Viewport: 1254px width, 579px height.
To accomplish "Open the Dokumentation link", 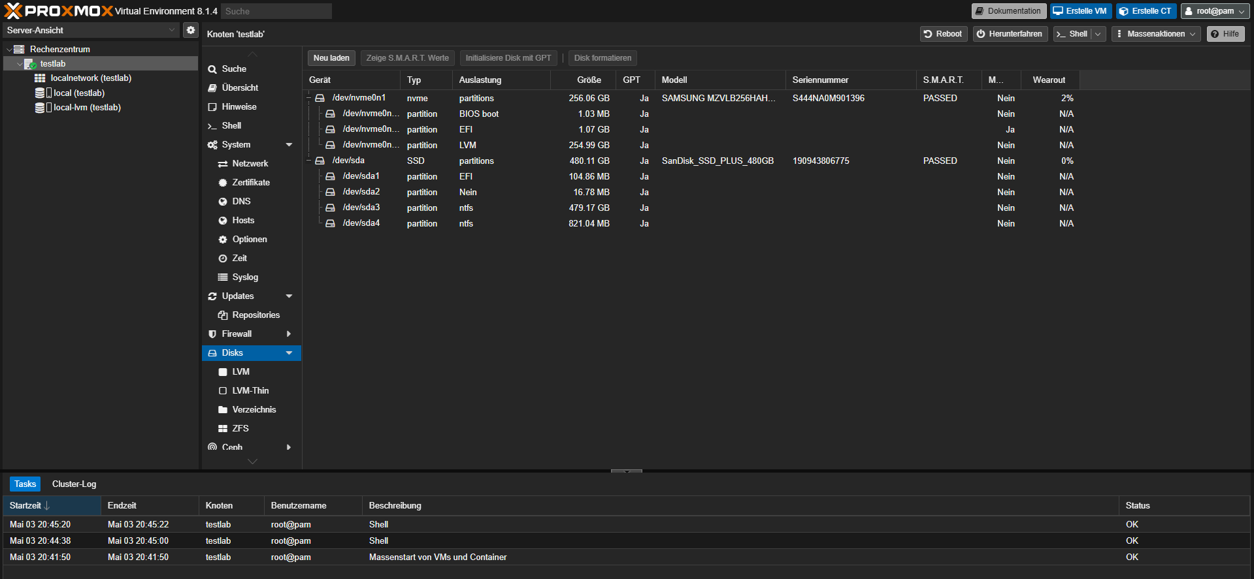I will pyautogui.click(x=1008, y=11).
